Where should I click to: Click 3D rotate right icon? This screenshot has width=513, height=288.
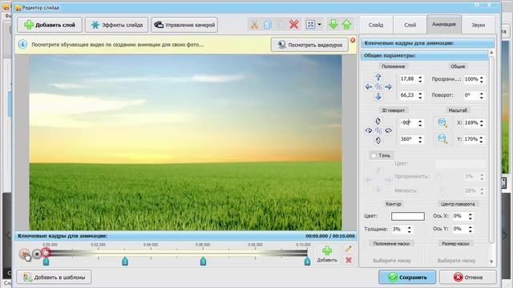[x=388, y=131]
